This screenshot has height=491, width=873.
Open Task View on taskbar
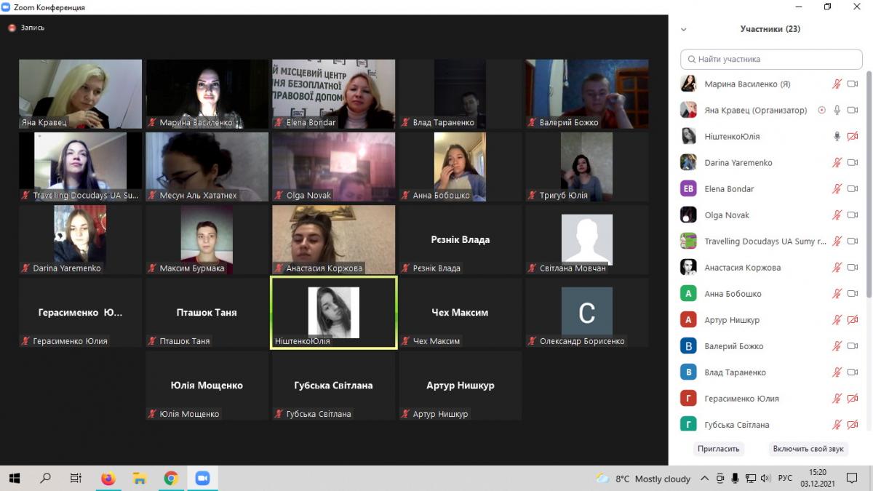coord(76,479)
